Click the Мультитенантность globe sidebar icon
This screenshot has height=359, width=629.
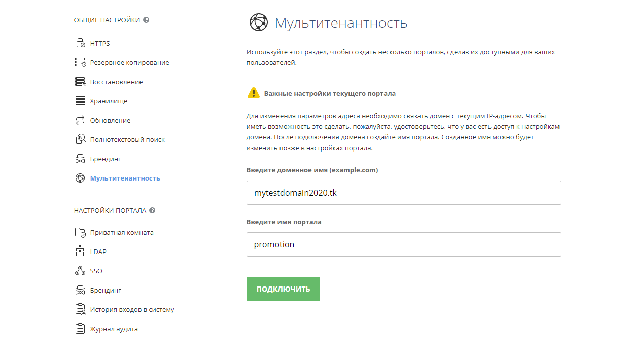[x=80, y=178]
